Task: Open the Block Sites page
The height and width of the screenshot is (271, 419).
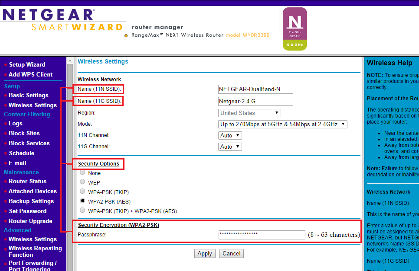Action: [24, 134]
